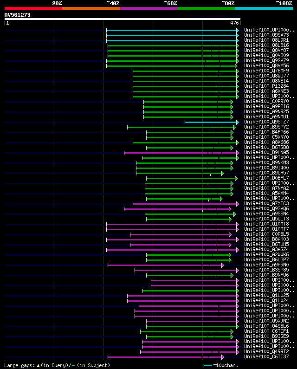The height and width of the screenshot is (369, 297).
Task: Click the white query sequence bar
Action: [123, 19]
